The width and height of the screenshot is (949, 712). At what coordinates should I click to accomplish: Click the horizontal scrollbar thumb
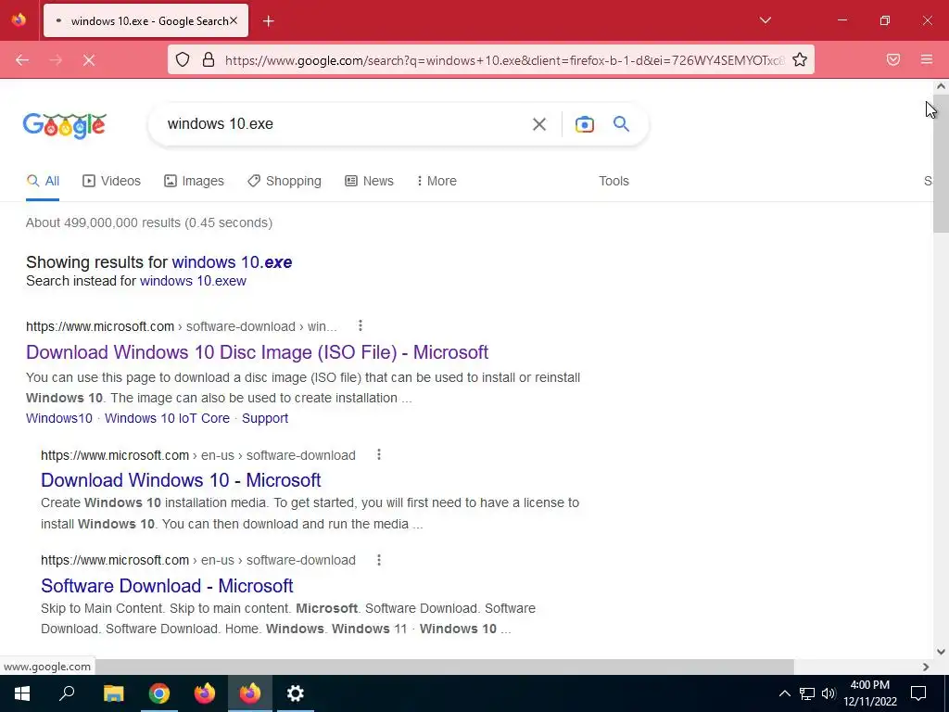[x=444, y=667]
